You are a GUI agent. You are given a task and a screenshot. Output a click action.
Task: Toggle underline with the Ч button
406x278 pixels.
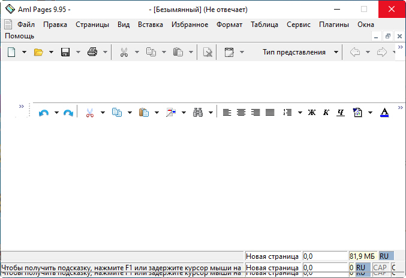[341, 113]
